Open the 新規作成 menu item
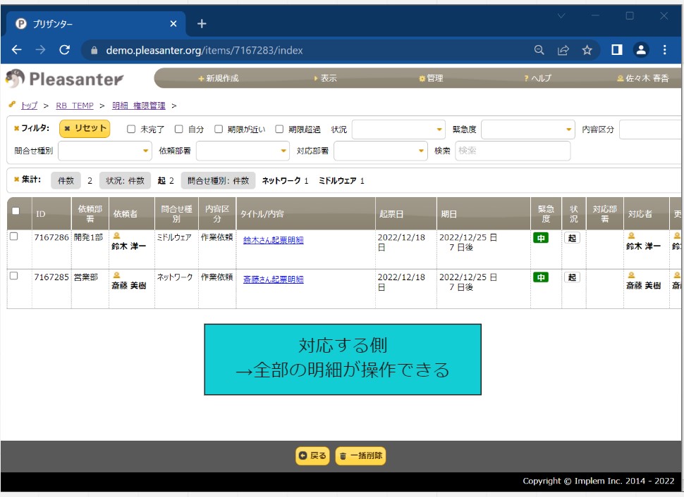Viewport: 684px width, 497px height. coord(219,79)
